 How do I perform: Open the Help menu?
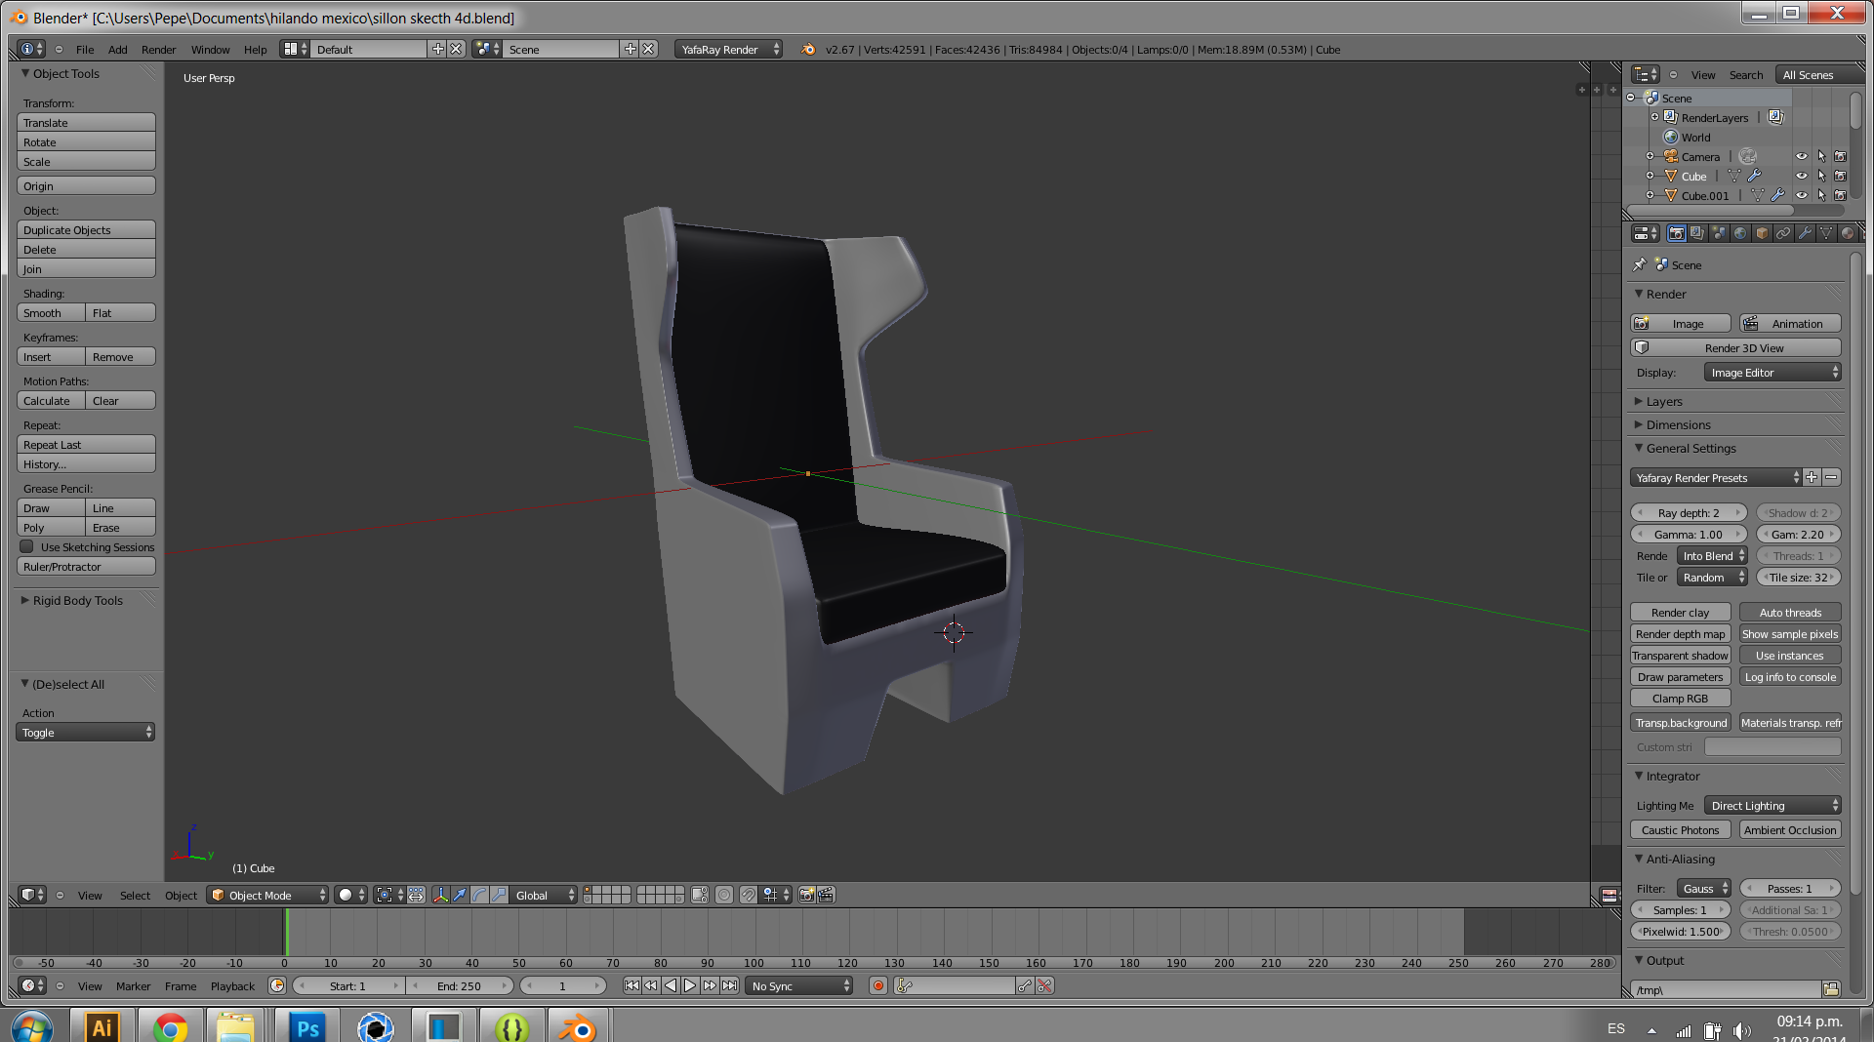[x=255, y=49]
